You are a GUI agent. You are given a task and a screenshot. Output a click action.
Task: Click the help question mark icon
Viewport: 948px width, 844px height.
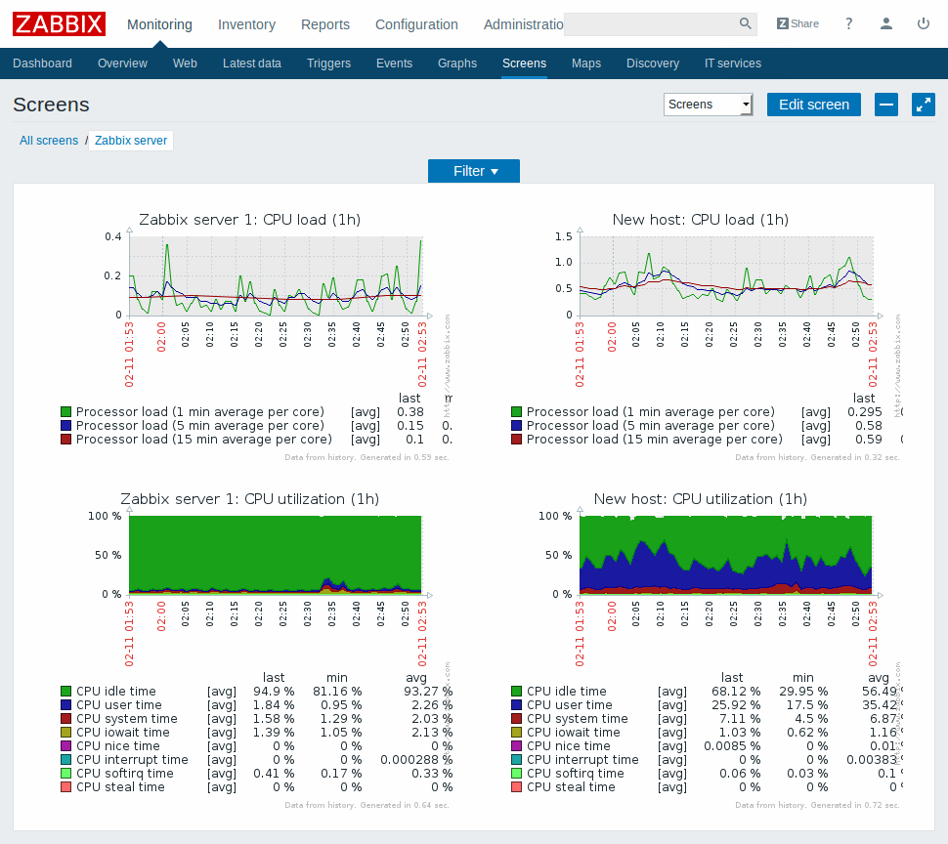[848, 23]
